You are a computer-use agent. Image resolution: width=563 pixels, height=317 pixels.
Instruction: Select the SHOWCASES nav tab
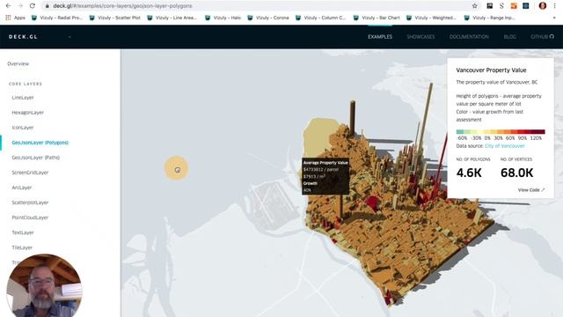tap(420, 37)
